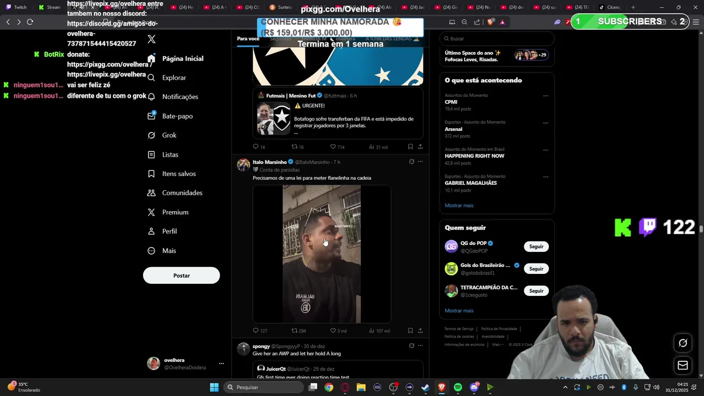704x396 pixels.
Task: Reload the page
Action: coord(30,22)
